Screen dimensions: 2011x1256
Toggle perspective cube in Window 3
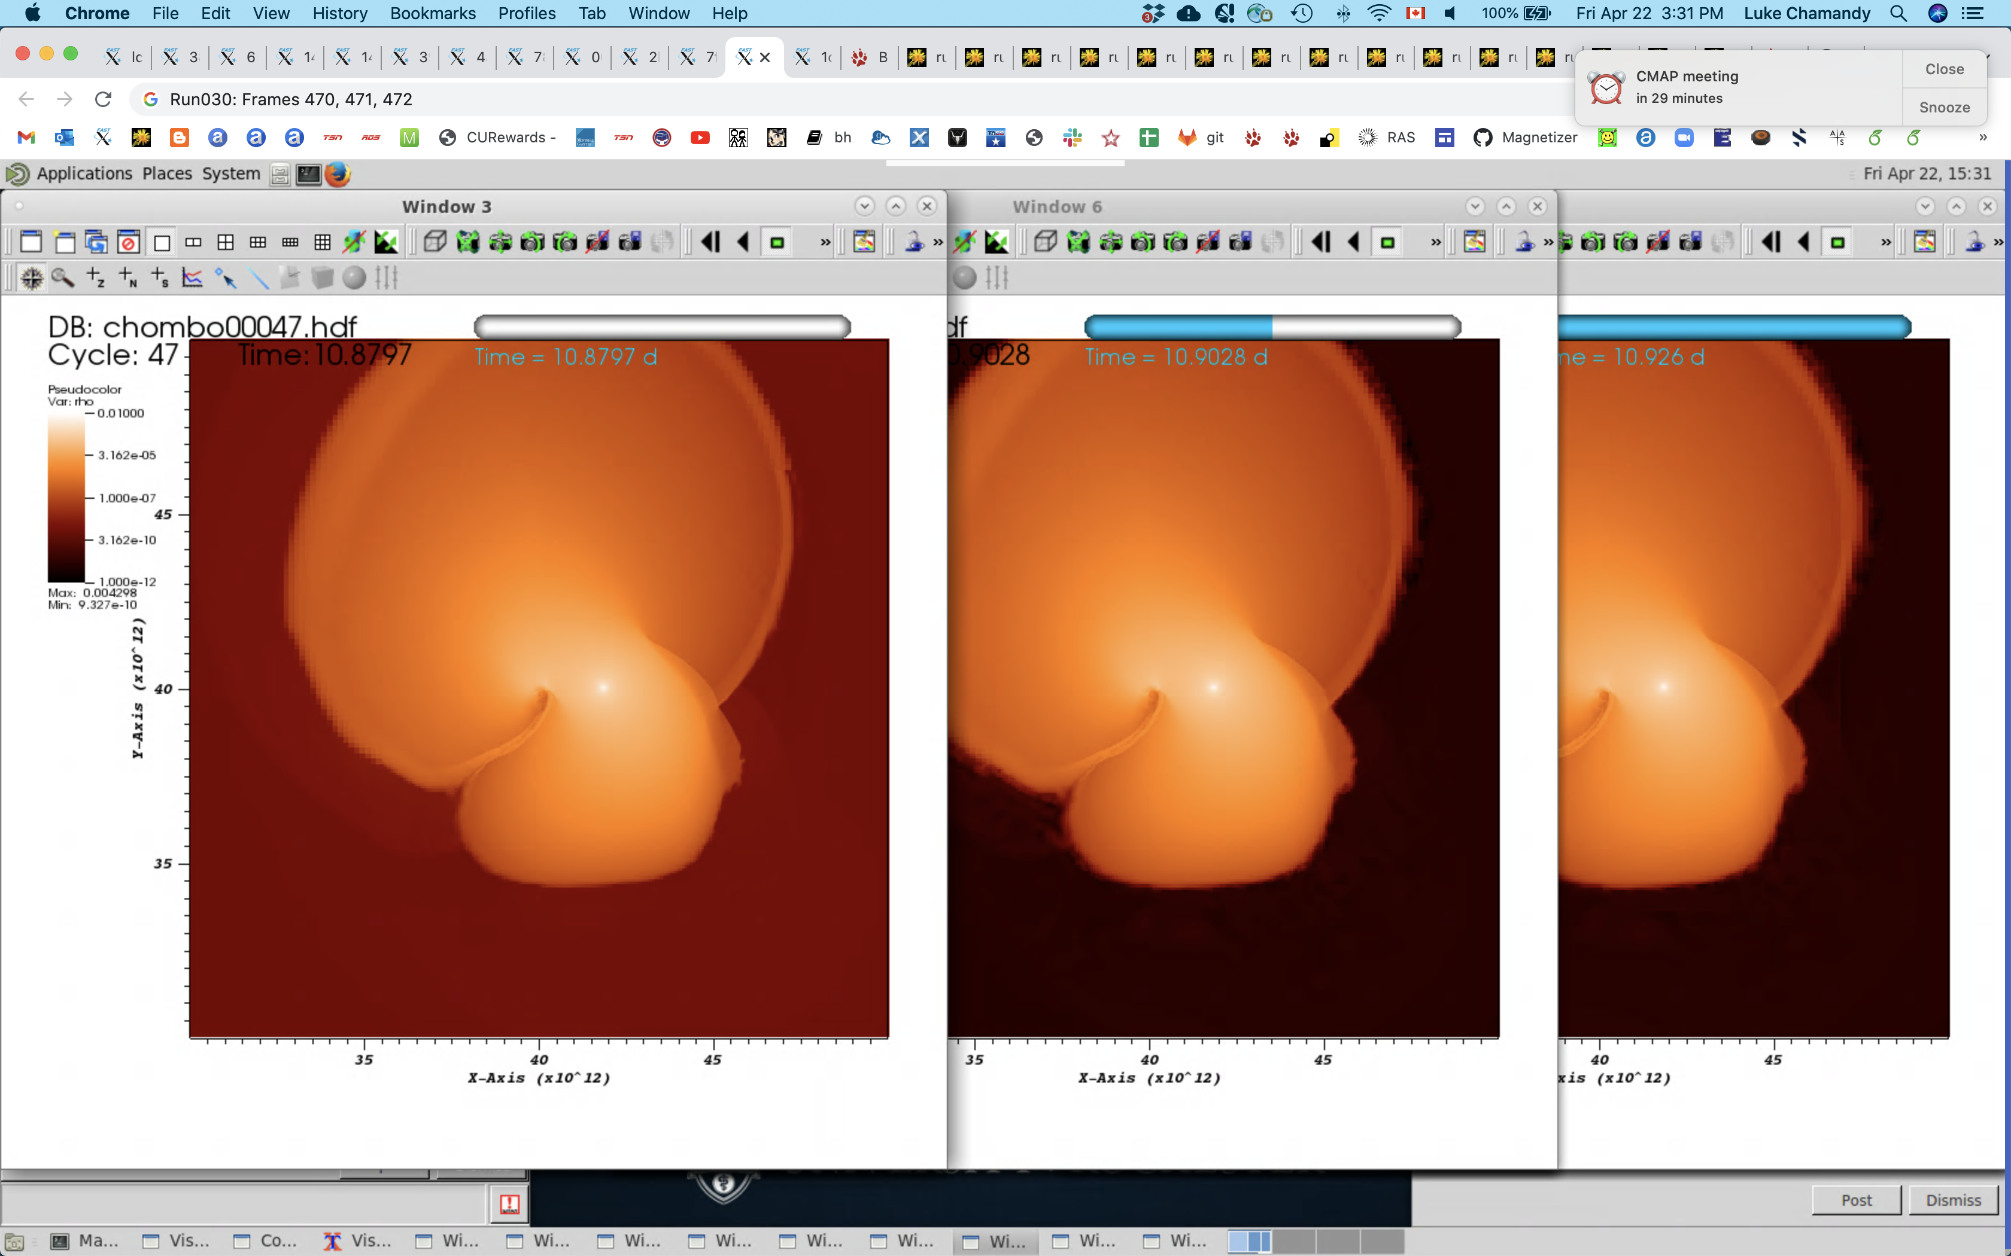pyautogui.click(x=436, y=243)
